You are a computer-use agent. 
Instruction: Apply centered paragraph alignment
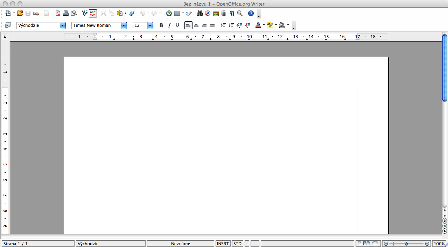click(x=196, y=25)
